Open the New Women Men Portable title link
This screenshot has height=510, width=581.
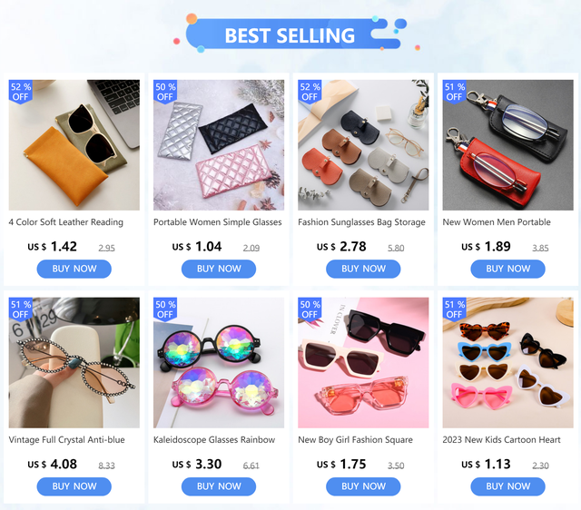[x=497, y=222]
